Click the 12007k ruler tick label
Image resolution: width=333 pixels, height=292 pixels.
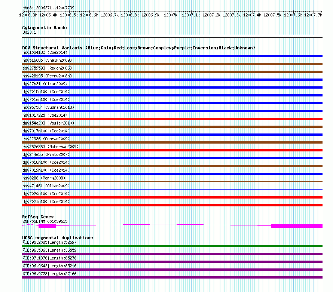[171, 15]
